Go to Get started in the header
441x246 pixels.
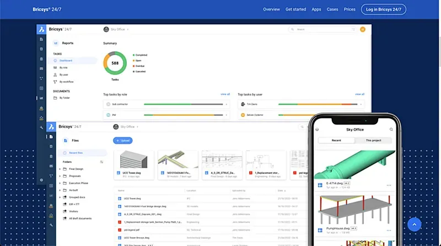click(295, 9)
